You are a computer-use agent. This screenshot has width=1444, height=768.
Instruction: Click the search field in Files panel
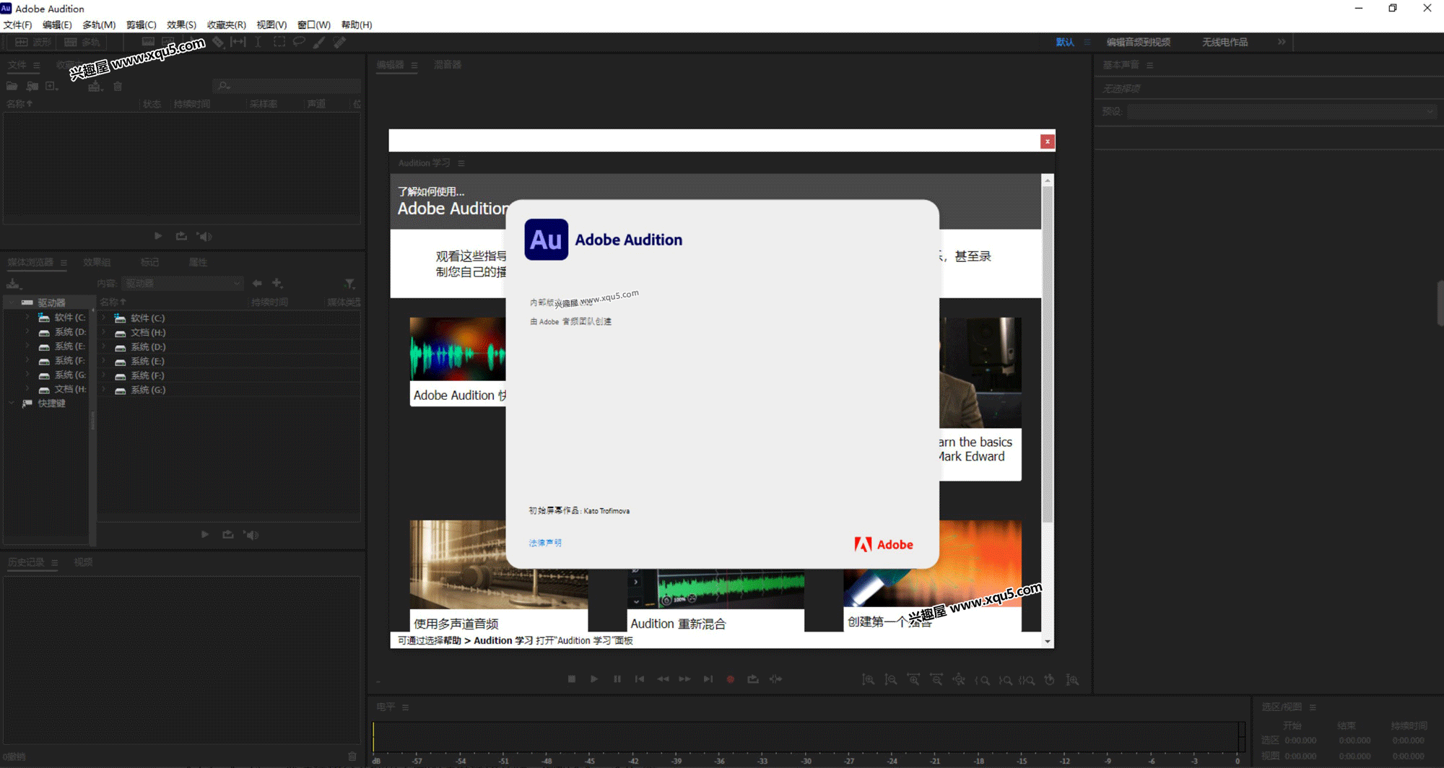[x=287, y=87]
